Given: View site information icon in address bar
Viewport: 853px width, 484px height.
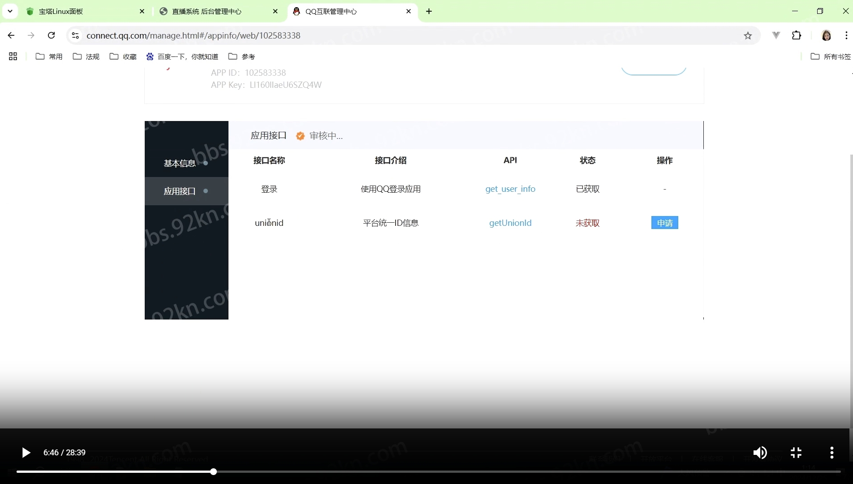Looking at the screenshot, I should 75,35.
